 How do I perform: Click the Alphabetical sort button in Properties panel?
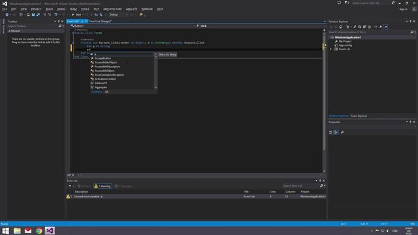pos(336,133)
